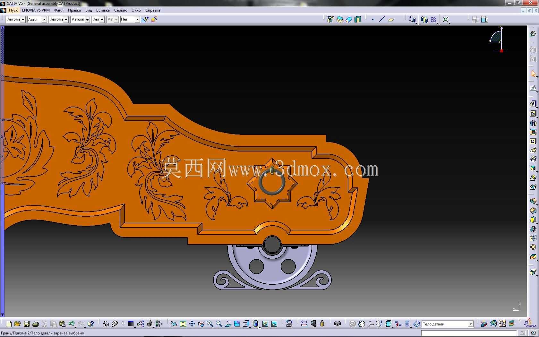Click the compass in the viewport corner
Image resolution: width=539 pixels, height=337 pixels.
[x=498, y=40]
